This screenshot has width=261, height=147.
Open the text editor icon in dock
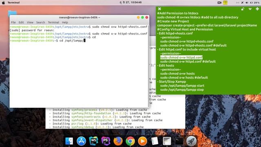click(x=167, y=141)
